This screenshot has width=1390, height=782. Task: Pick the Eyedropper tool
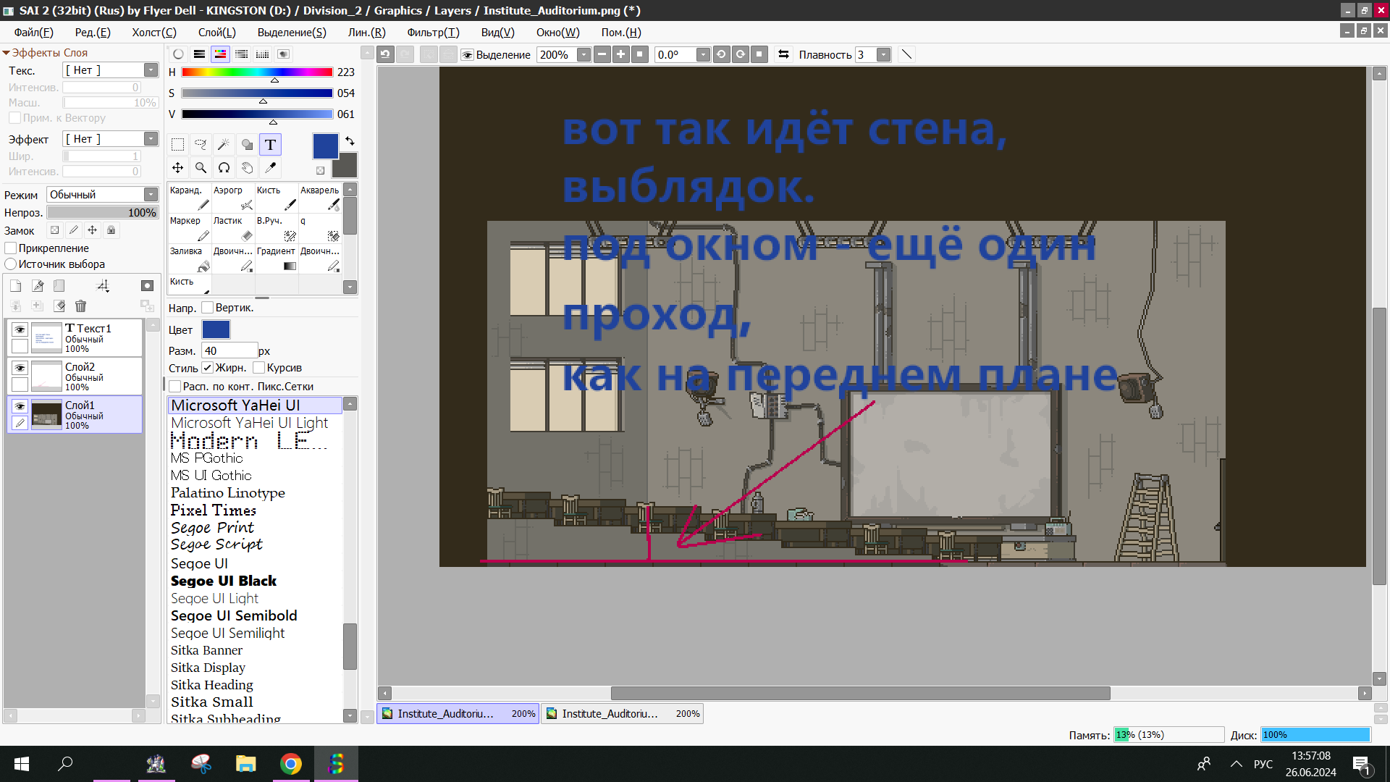[x=270, y=168]
